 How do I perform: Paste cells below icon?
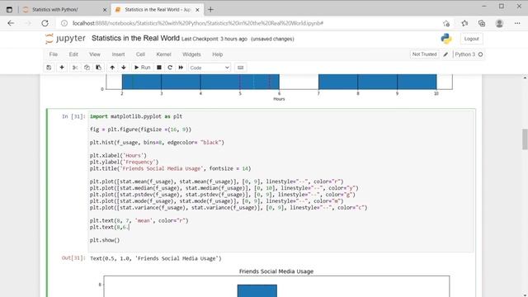[x=99, y=68]
